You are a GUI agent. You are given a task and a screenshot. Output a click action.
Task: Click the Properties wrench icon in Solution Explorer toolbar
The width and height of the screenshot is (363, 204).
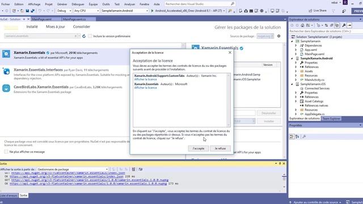point(344,25)
